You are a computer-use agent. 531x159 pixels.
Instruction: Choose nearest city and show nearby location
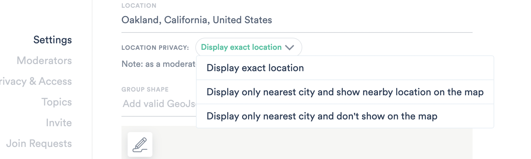(345, 92)
